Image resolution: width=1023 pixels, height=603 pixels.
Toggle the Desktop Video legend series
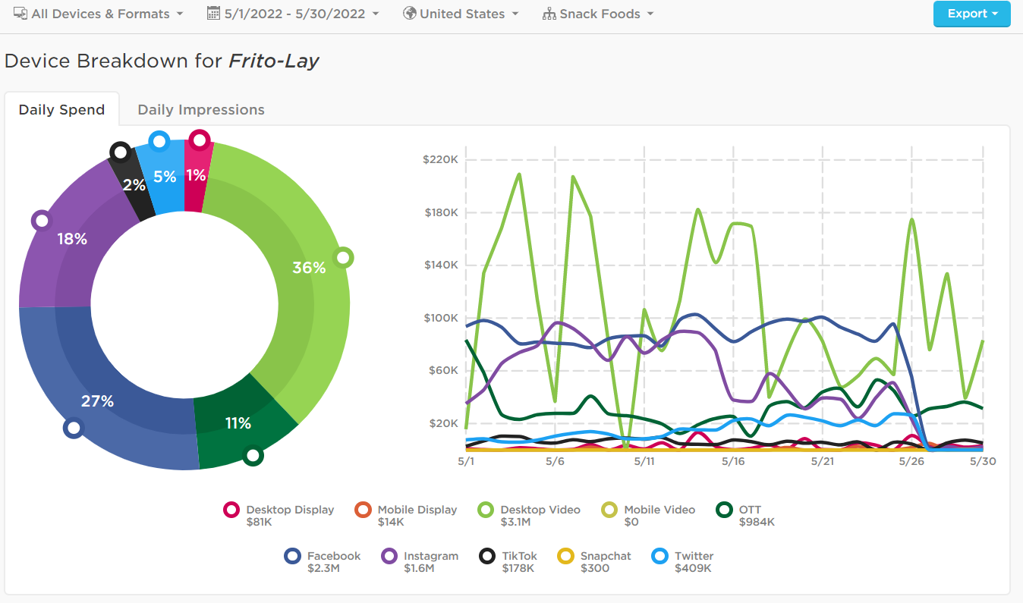tap(530, 516)
